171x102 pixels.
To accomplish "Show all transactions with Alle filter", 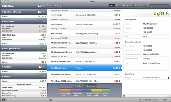I will coord(112,6).
